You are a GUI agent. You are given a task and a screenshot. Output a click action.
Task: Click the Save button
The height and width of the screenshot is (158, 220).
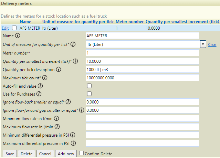pyautogui.click(x=10, y=154)
